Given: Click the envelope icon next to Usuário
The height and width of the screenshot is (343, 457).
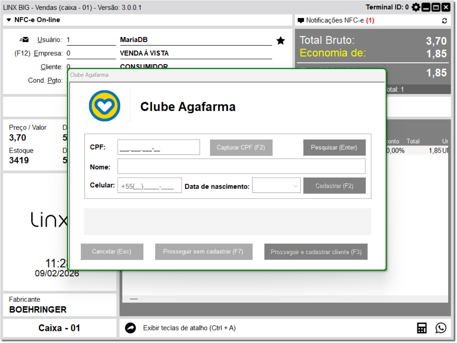Looking at the screenshot, I should (25, 39).
